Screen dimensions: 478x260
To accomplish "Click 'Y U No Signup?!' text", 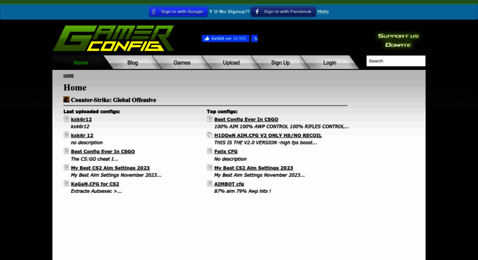I will click(x=229, y=12).
